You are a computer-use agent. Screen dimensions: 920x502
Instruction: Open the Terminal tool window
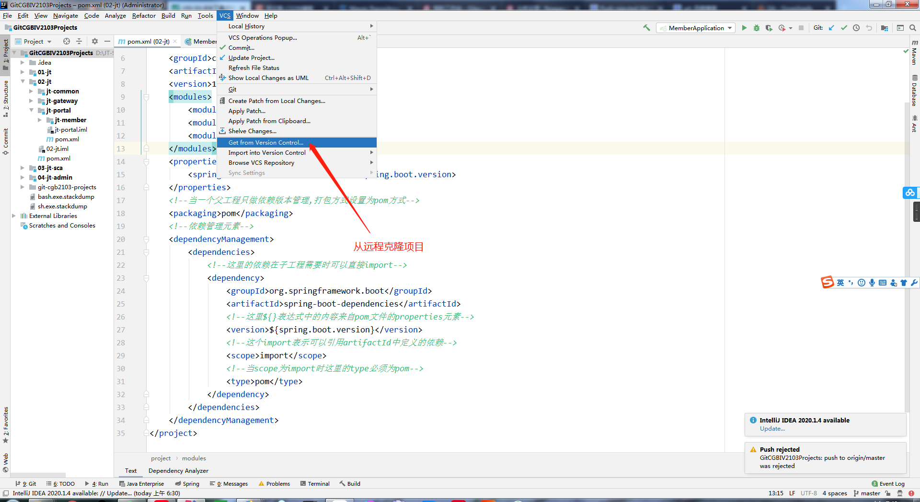[315, 483]
